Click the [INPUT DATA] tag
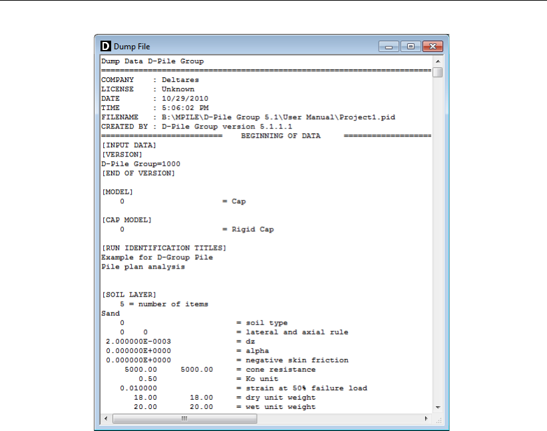 (x=129, y=145)
